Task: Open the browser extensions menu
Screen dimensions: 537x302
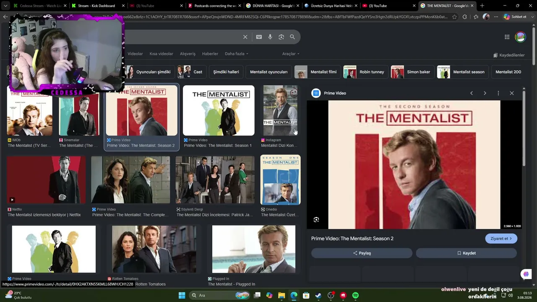Action: point(464,17)
